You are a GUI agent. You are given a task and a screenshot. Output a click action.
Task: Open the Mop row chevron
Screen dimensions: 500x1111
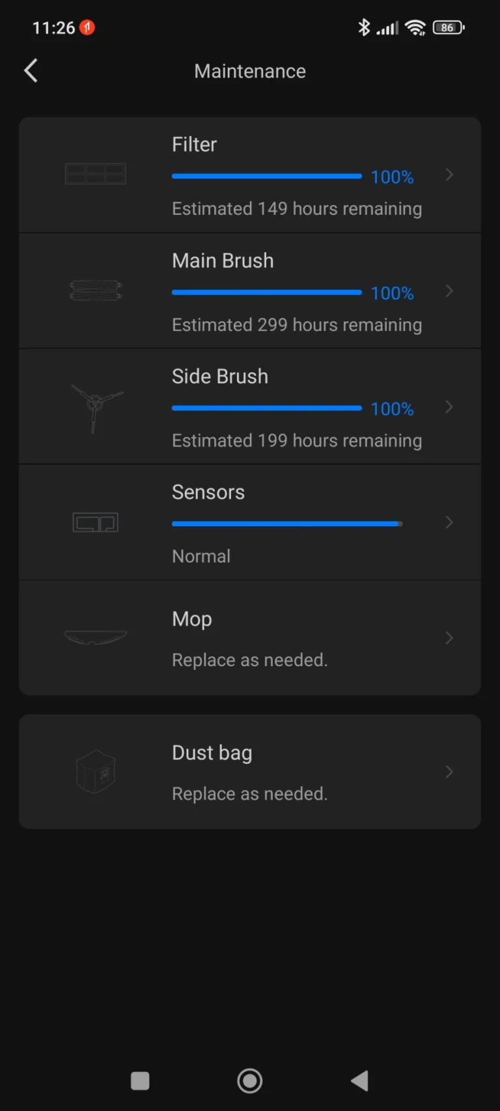(449, 638)
